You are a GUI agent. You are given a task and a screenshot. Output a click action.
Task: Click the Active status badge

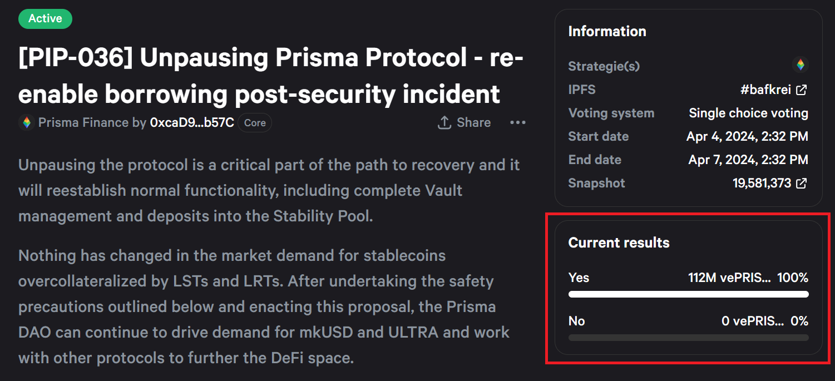(x=45, y=18)
